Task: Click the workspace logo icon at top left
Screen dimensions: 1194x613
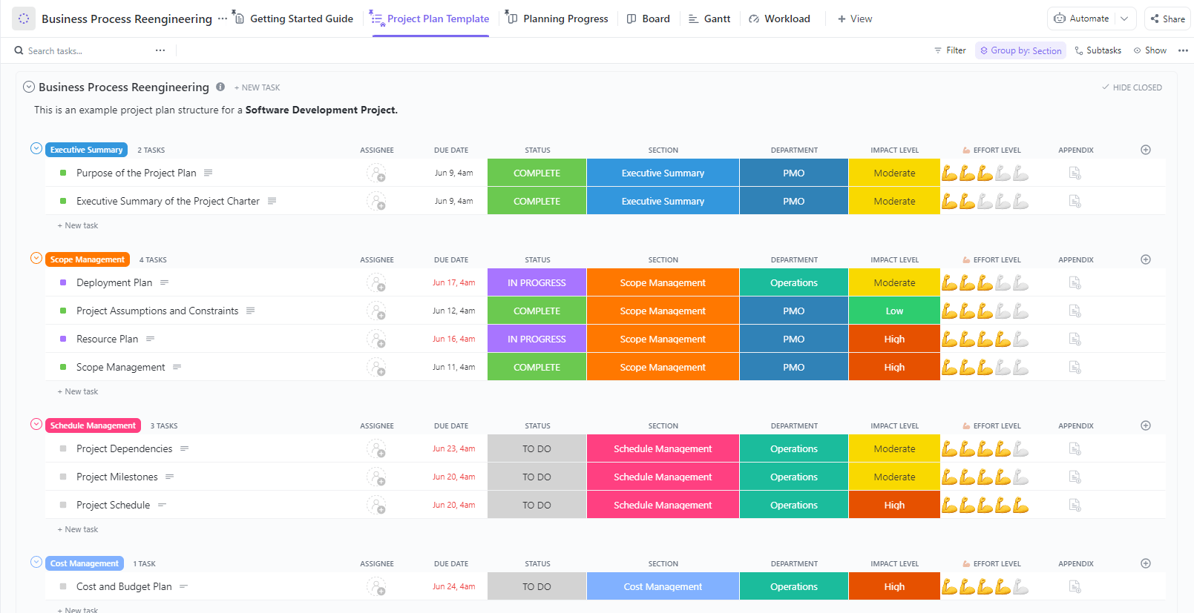Action: 24,19
